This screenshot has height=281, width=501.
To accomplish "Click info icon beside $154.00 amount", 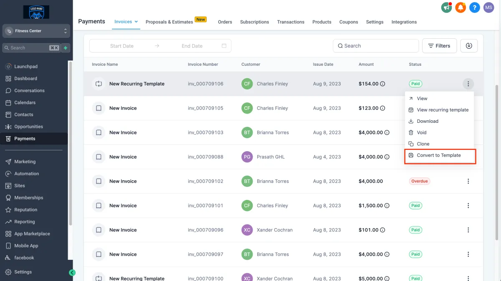I will pos(383,84).
